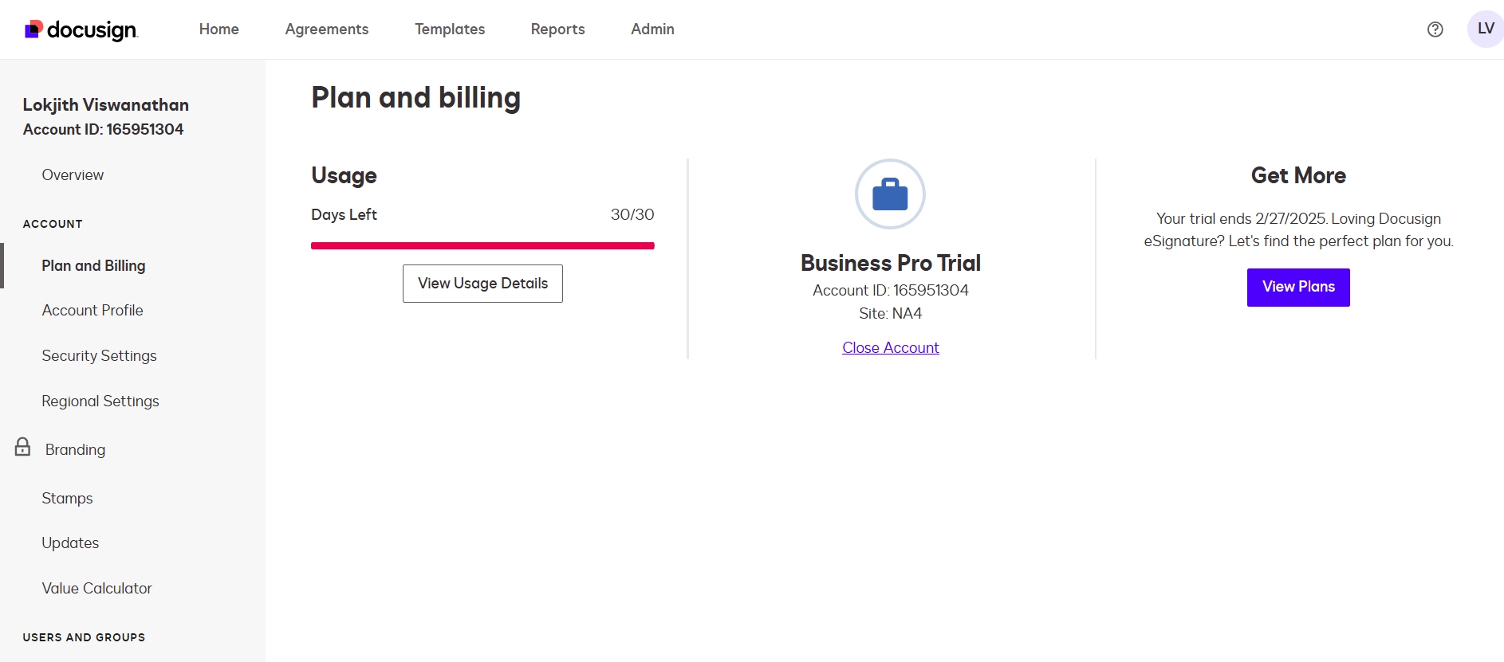Open Stamps page
The image size is (1504, 662).
coord(67,499)
